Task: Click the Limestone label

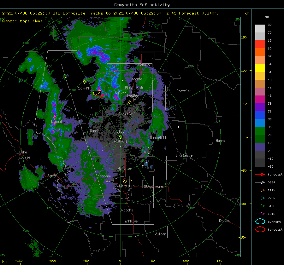Action: [60, 122]
